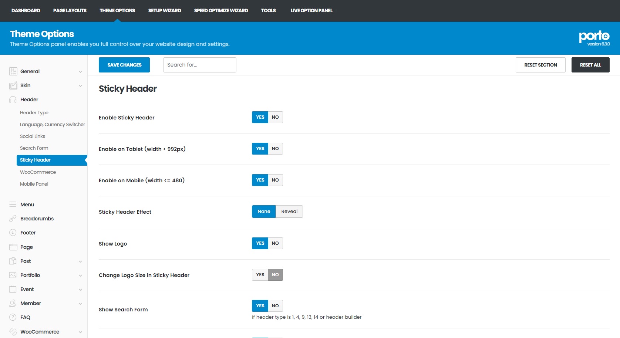The image size is (620, 338).
Task: Enable Sticky Header by clicking YES
Action: point(260,117)
